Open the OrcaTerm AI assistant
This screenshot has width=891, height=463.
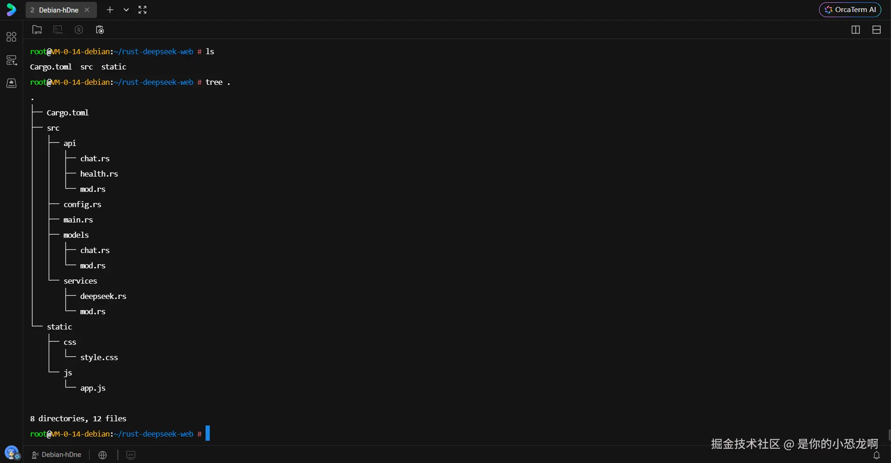click(x=851, y=9)
